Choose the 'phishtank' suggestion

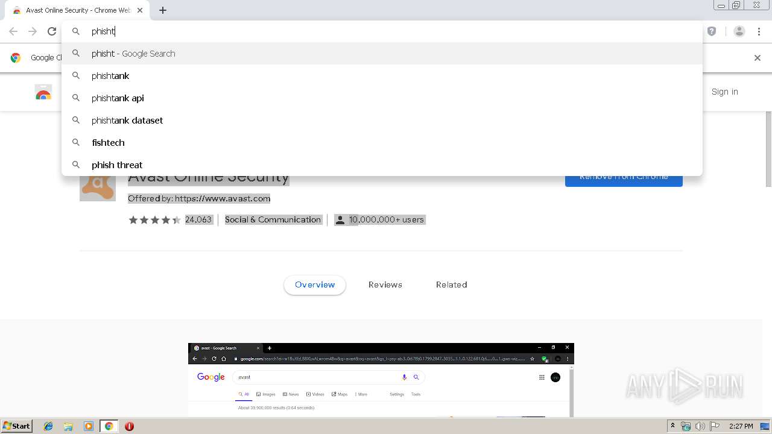pos(382,76)
